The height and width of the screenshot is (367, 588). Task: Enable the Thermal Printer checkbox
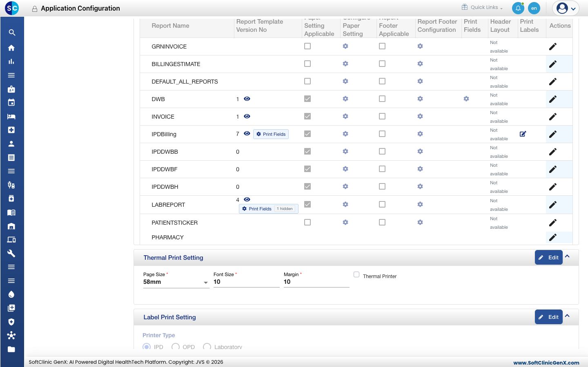coord(356,274)
